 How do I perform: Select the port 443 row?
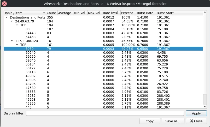103,107
